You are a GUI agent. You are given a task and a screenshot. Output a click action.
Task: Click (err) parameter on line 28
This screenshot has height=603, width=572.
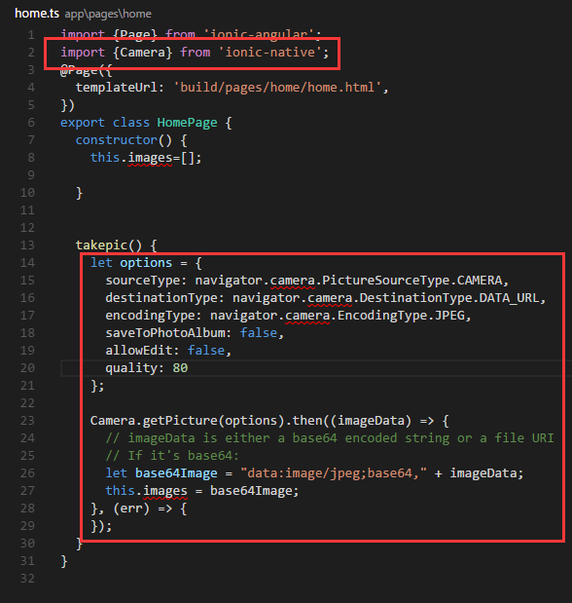click(131, 509)
